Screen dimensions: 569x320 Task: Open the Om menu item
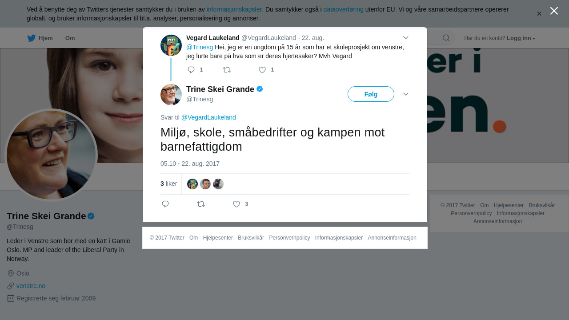tap(70, 38)
